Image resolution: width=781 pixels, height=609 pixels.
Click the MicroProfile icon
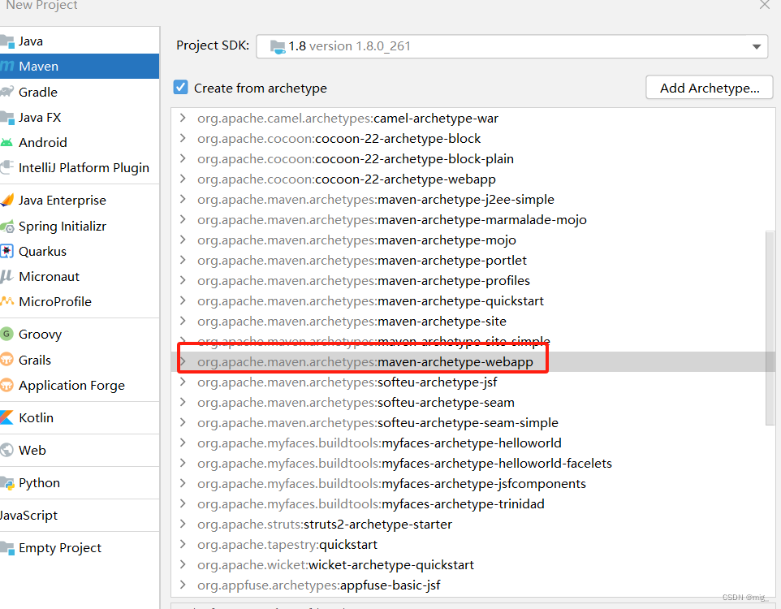tap(6, 301)
